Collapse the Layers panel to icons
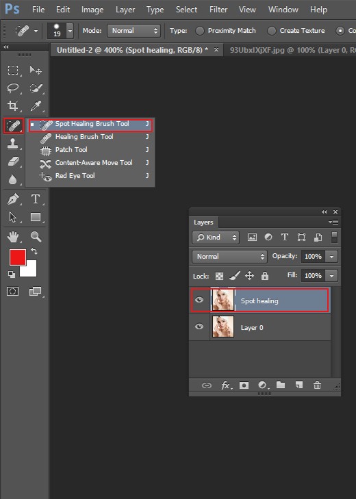 tap(324, 212)
